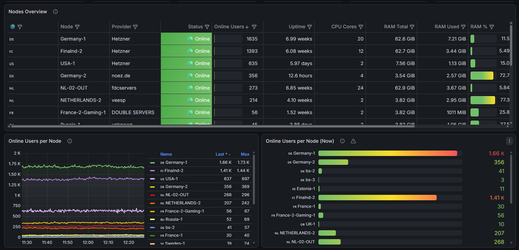Viewport: 519px width, 250px height.
Task: Click the 1.66 K value for Germany-1
Action: [x=496, y=153]
